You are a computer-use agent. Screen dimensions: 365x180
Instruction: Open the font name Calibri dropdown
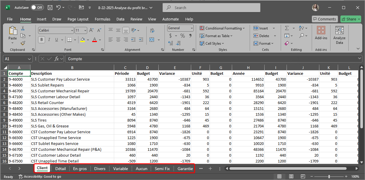click(x=72, y=30)
